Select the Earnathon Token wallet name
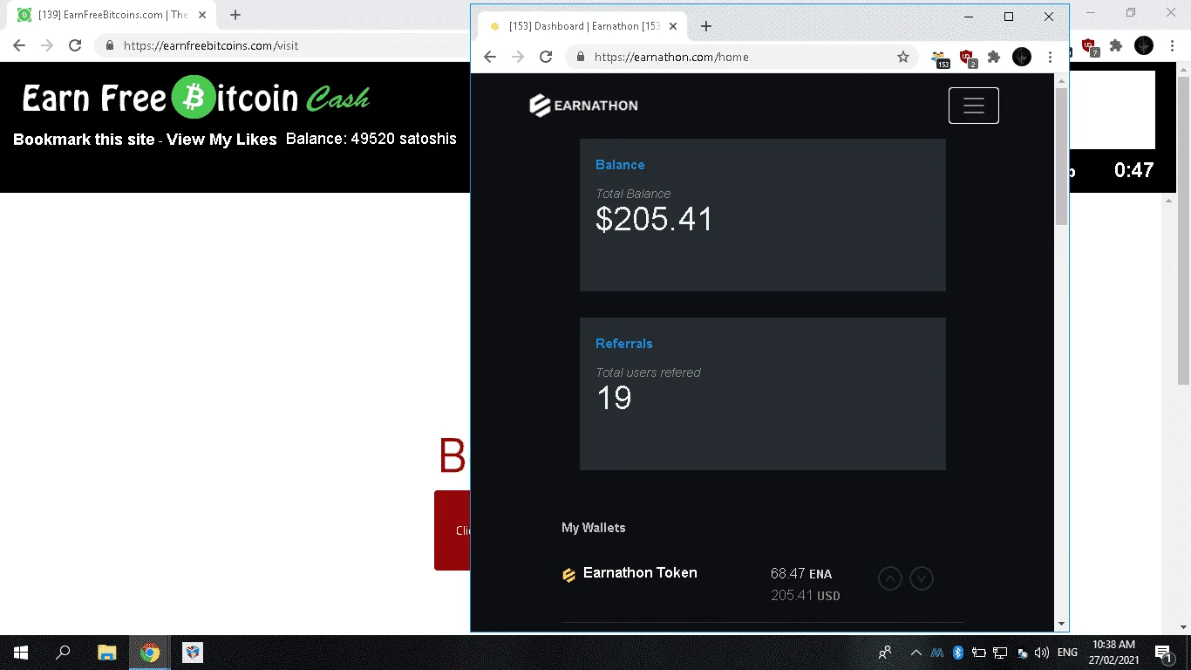The image size is (1191, 670). click(x=640, y=573)
